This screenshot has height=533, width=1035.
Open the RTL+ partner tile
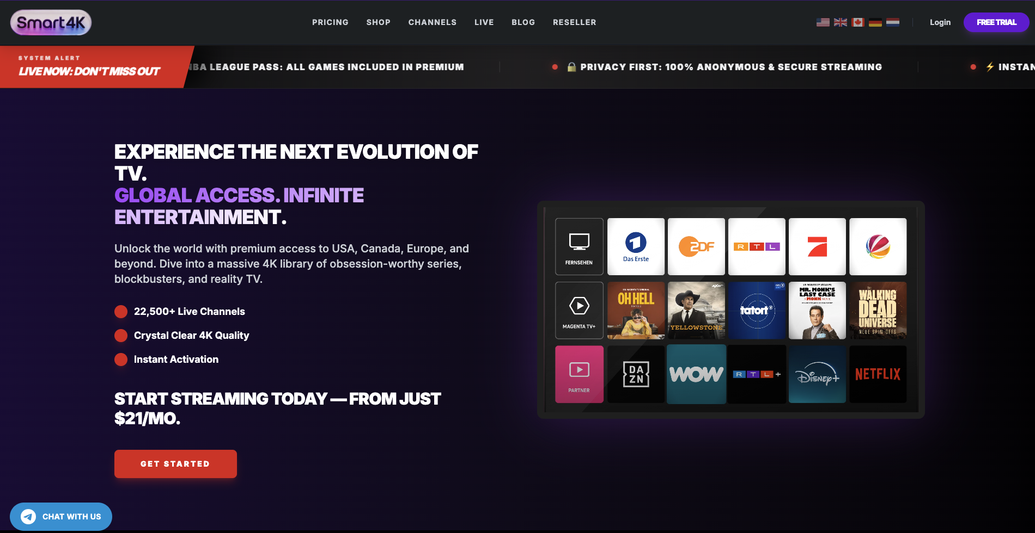coord(757,374)
